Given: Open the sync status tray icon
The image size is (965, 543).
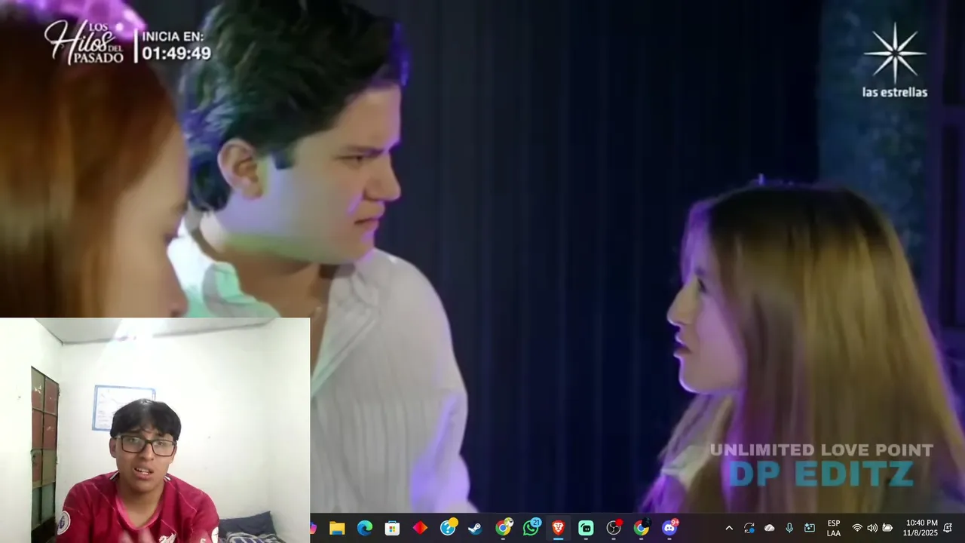Looking at the screenshot, I should pyautogui.click(x=749, y=528).
